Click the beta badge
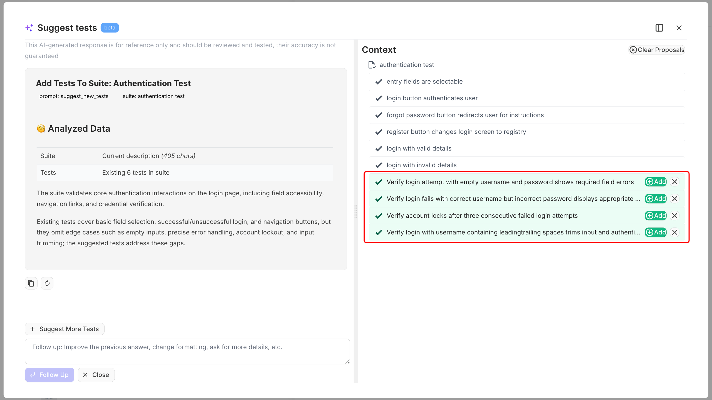This screenshot has height=400, width=712. 110,28
